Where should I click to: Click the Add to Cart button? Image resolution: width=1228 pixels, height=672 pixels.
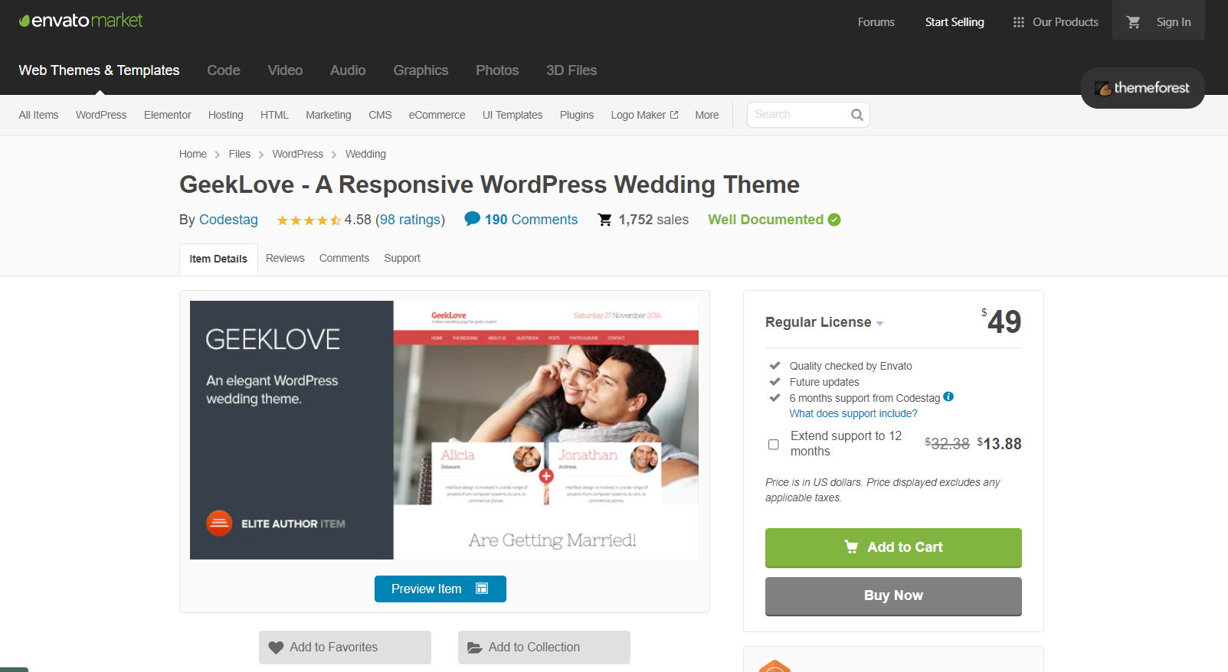point(893,547)
